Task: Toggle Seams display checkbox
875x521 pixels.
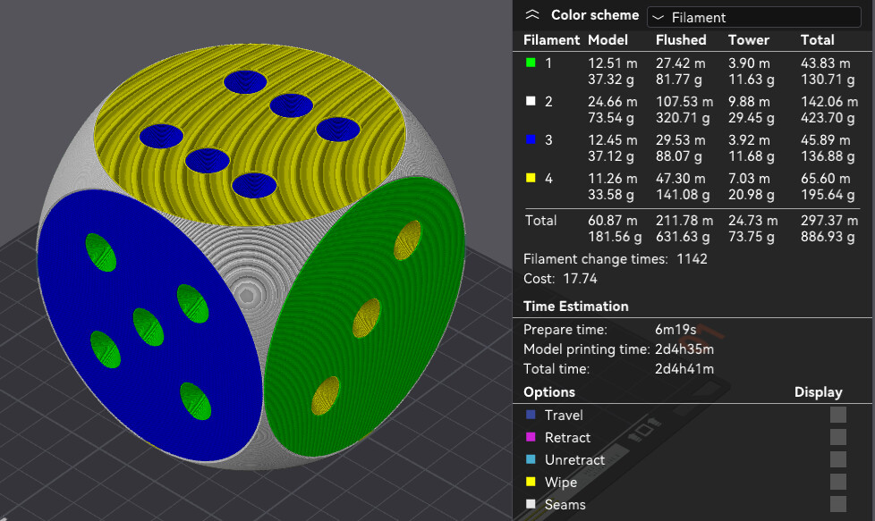Action: tap(837, 504)
